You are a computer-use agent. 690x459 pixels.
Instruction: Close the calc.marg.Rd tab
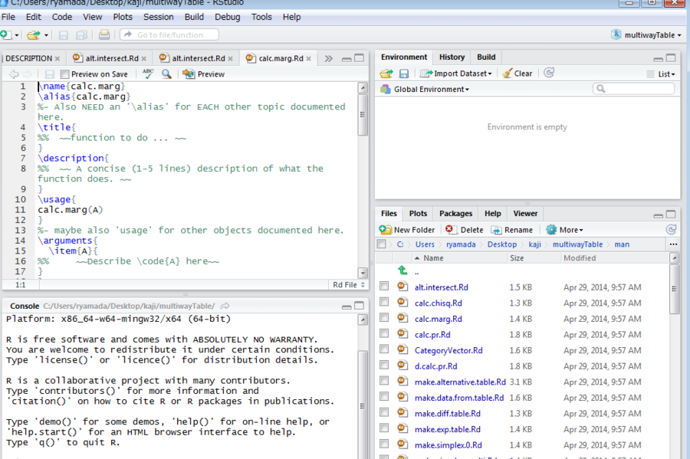pyautogui.click(x=309, y=58)
